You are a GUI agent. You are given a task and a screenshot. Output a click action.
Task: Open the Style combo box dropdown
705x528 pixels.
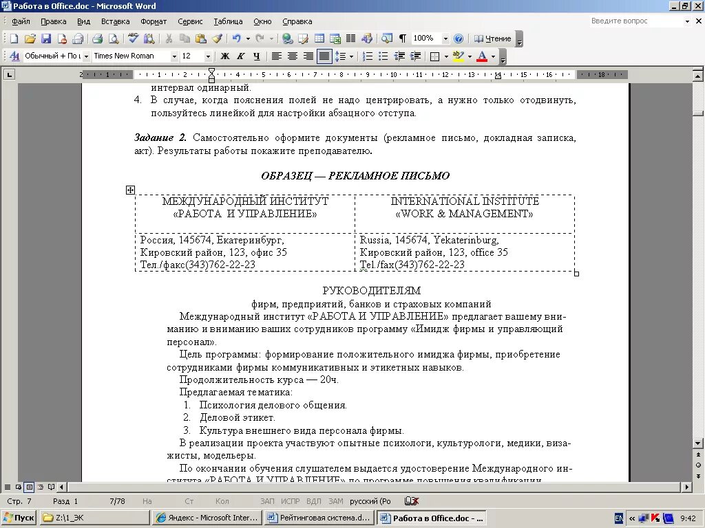point(85,56)
